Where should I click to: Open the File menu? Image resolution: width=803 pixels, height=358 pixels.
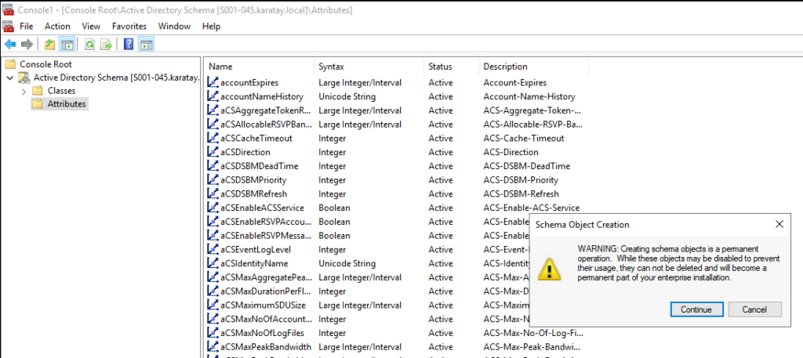[26, 26]
